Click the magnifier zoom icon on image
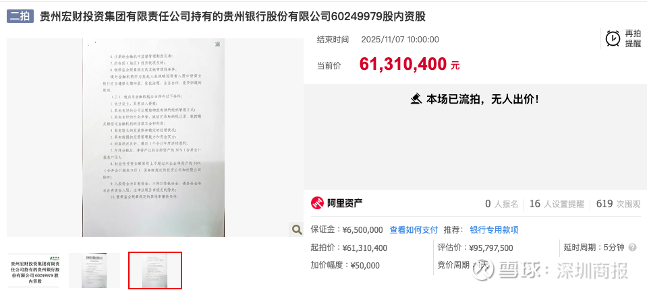 (x=297, y=229)
